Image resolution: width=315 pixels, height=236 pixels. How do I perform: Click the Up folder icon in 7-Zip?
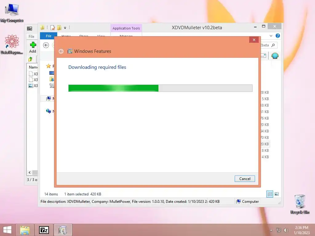point(30,59)
